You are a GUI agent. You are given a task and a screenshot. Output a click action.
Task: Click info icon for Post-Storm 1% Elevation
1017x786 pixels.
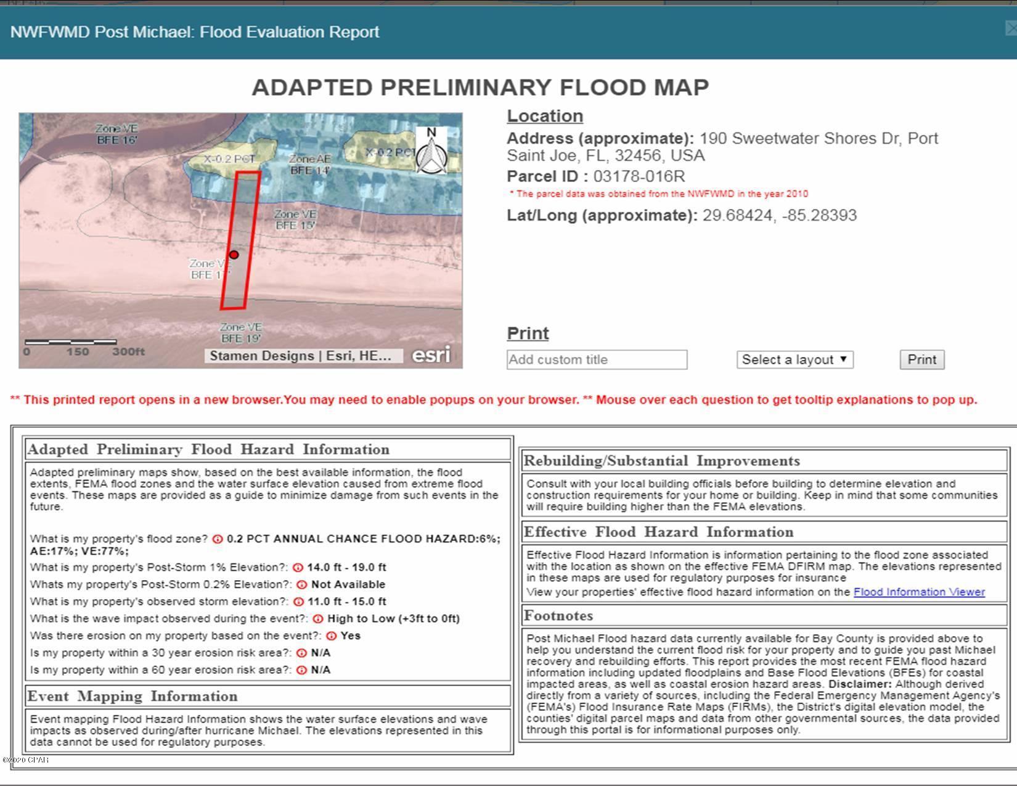[x=298, y=568]
